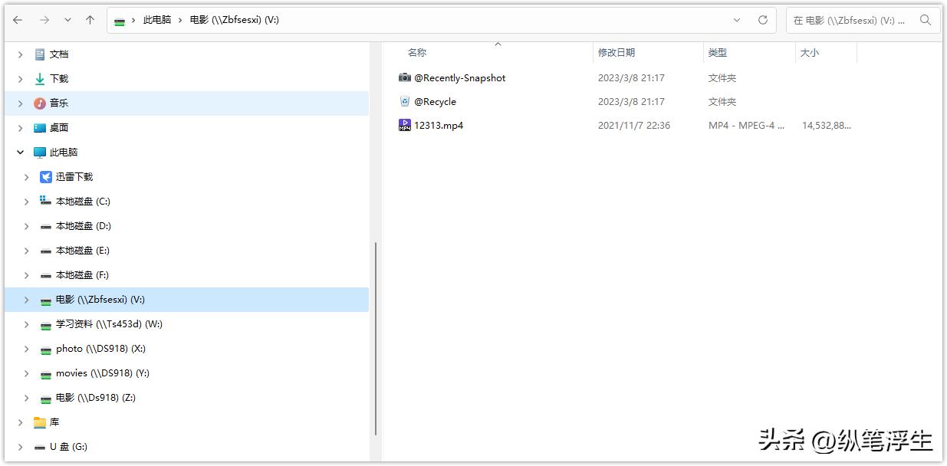The image size is (947, 466).
Task: Sort files by 名称 column header
Action: (417, 53)
